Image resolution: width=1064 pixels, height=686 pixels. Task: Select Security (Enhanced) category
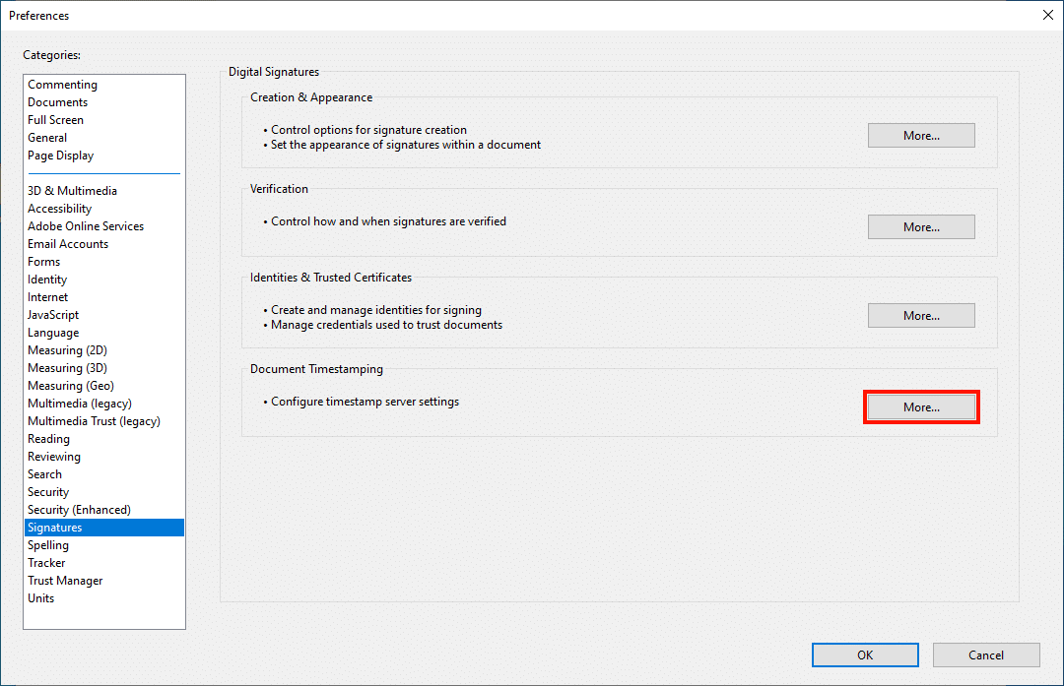pyautogui.click(x=79, y=510)
